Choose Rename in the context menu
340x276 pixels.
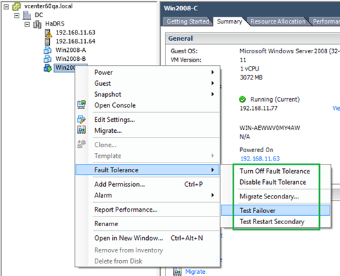[147, 224]
